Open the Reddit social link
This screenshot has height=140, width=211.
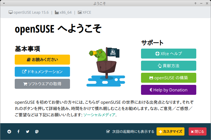point(9,132)
